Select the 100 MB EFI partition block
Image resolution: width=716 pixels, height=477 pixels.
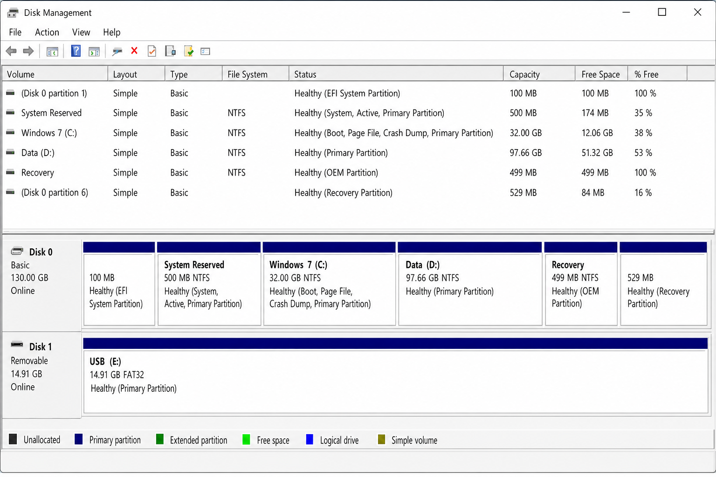[119, 284]
